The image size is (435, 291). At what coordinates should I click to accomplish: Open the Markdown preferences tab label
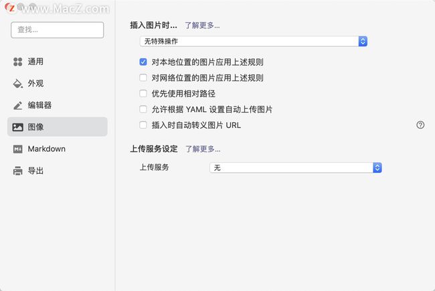(46, 149)
